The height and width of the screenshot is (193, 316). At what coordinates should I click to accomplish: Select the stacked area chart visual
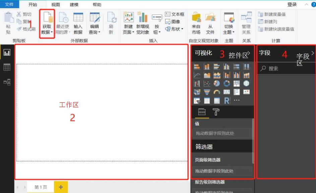tap(217, 75)
